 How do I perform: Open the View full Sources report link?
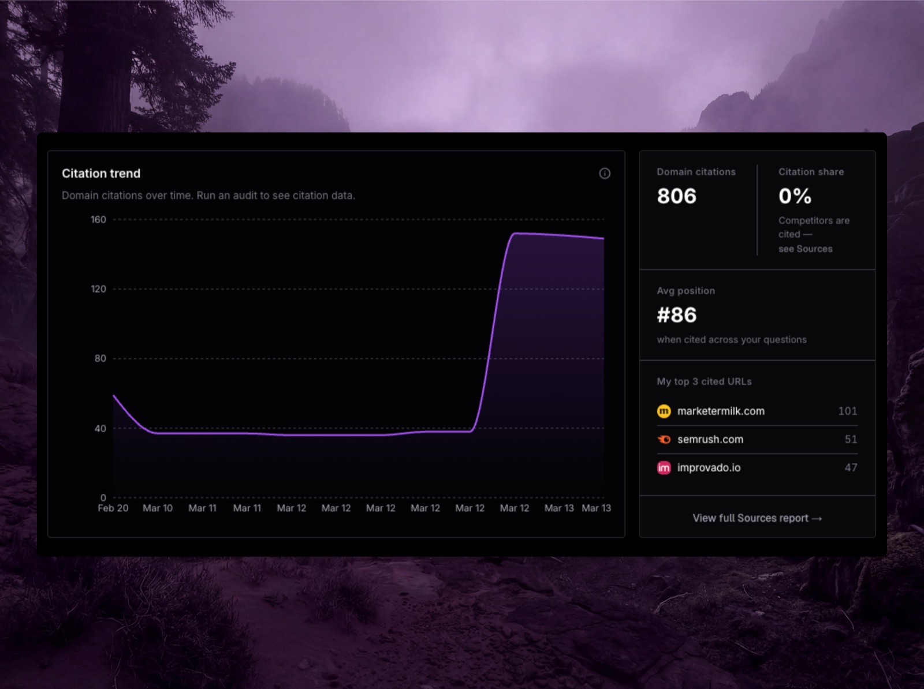point(757,518)
